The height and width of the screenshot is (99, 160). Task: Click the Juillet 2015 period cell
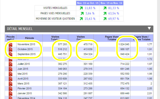24,64
